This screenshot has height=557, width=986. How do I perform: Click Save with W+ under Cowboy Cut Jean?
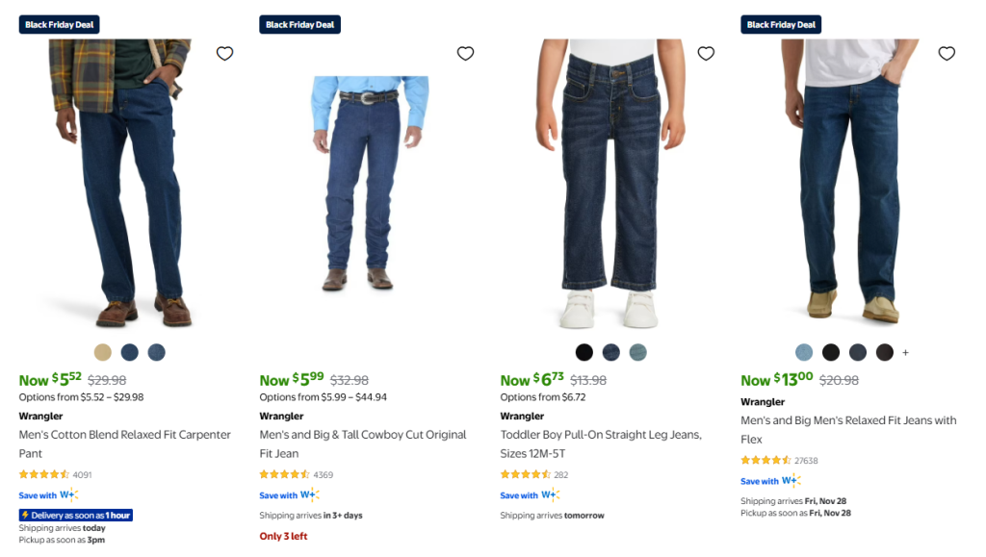click(x=289, y=495)
